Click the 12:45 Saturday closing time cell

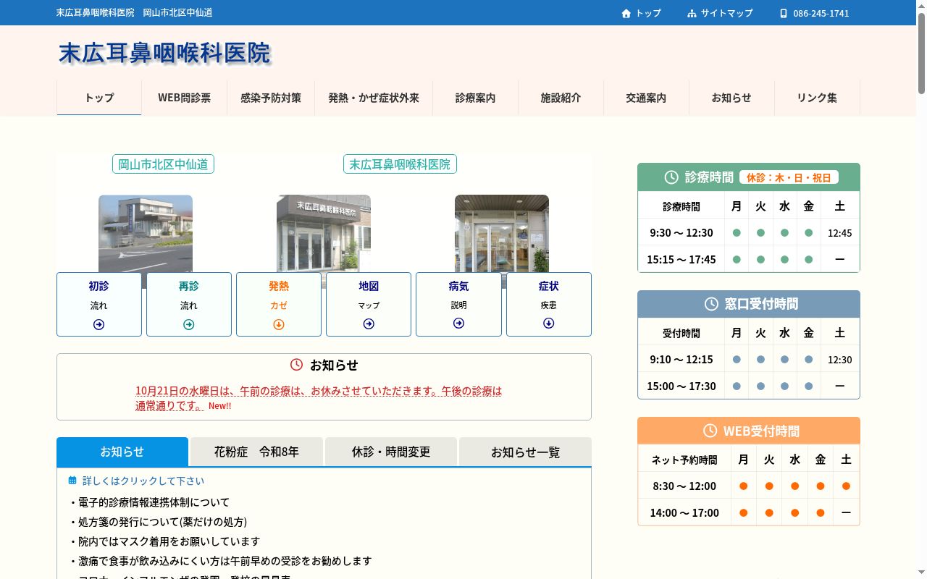840,233
